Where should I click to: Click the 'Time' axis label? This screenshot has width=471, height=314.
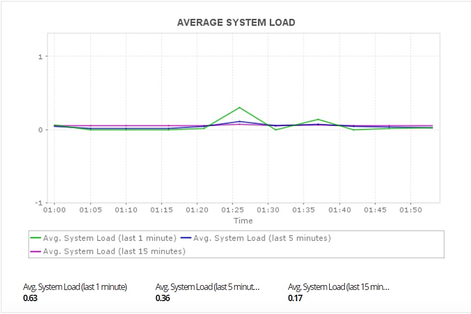pyautogui.click(x=243, y=221)
